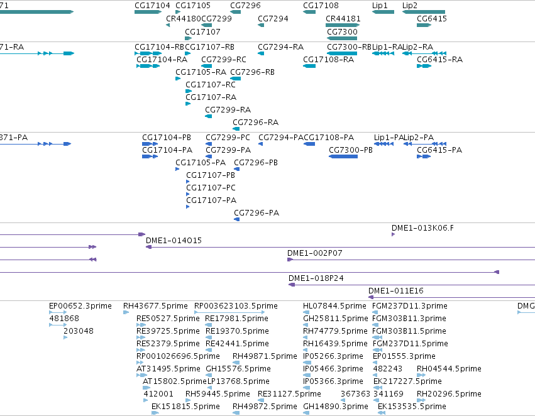Click protein CG17105-PA

point(177,169)
